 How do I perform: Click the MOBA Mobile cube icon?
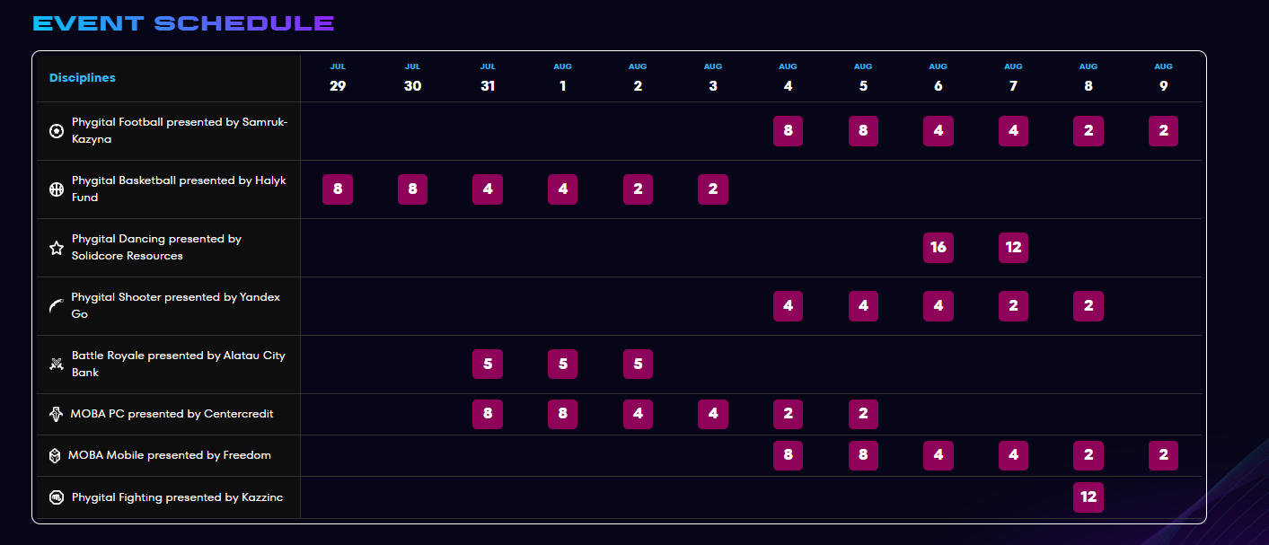coord(56,455)
